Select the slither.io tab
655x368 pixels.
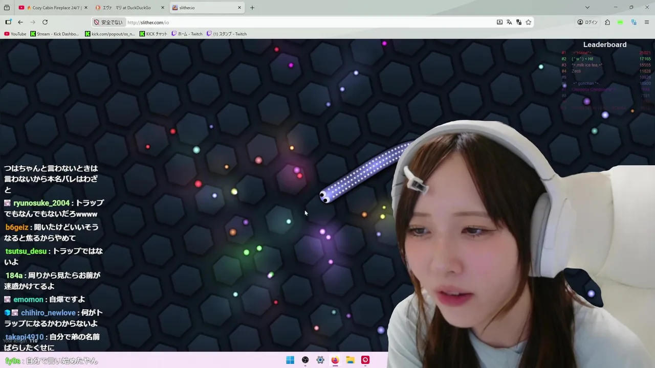(x=207, y=8)
